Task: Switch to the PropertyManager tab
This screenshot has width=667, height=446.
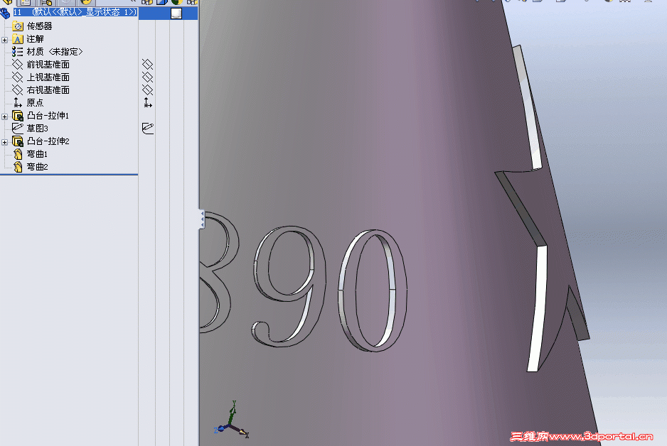Action: point(26,3)
